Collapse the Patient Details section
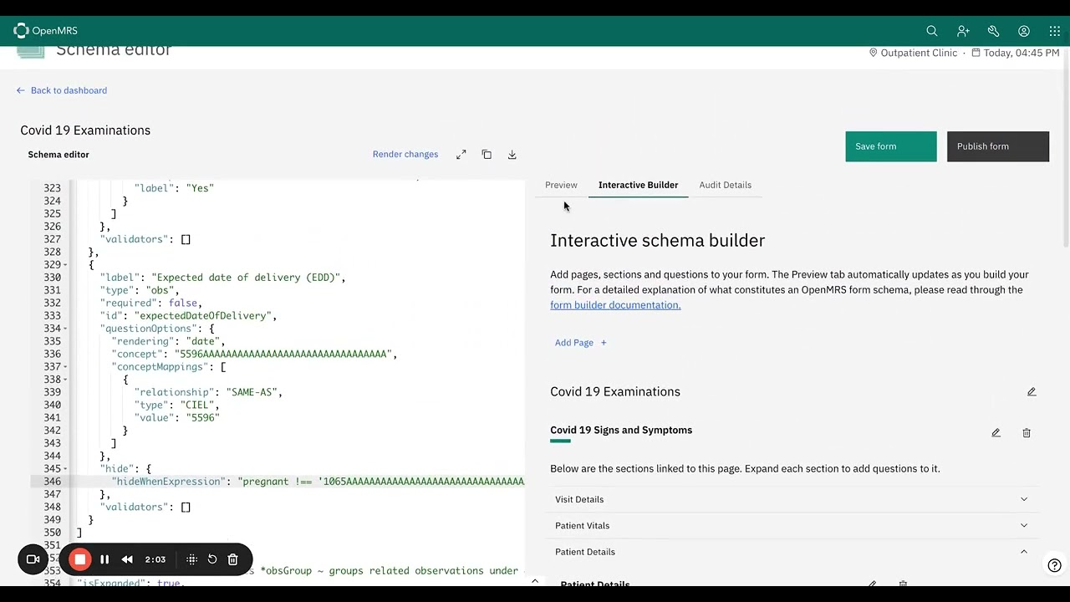1070x602 pixels. click(x=792, y=552)
